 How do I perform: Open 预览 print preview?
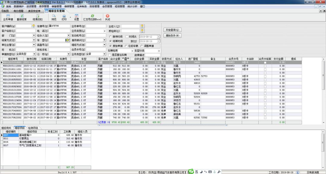[54, 16]
